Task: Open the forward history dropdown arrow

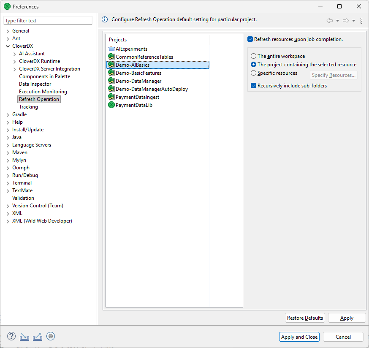Action: point(353,21)
